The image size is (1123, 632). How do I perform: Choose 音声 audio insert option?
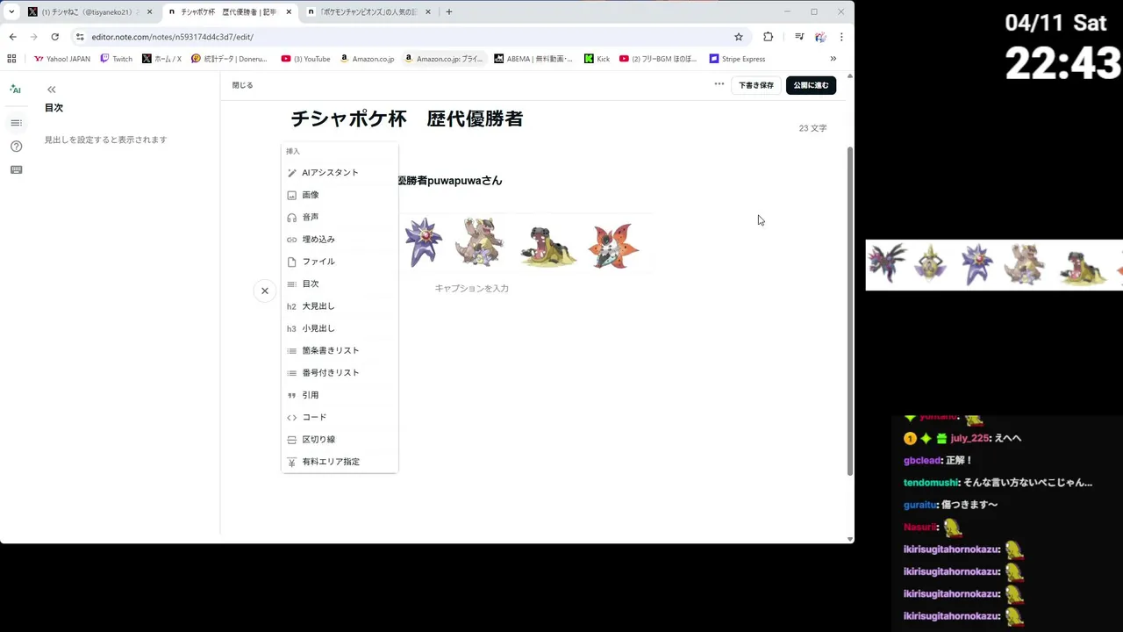pyautogui.click(x=340, y=217)
